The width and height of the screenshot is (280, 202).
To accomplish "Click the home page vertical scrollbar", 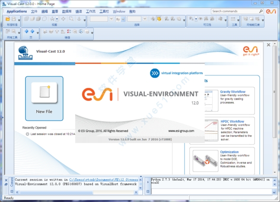I will click(274, 92).
